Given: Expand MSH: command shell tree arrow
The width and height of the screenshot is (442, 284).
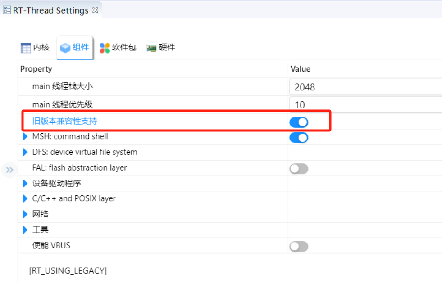Looking at the screenshot, I should pyautogui.click(x=25, y=136).
